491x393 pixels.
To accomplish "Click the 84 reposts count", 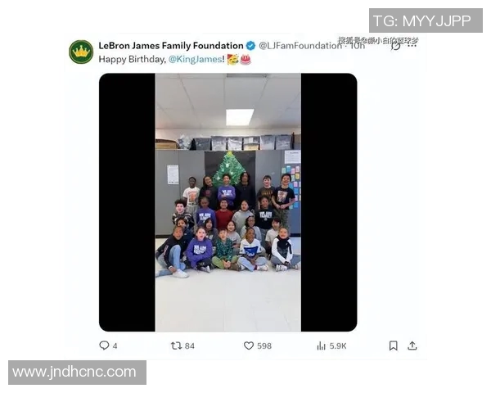I will pyautogui.click(x=190, y=346).
